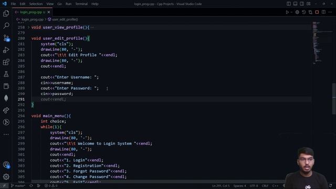Close the login_prog.cpp tab

pyautogui.click(x=49, y=12)
